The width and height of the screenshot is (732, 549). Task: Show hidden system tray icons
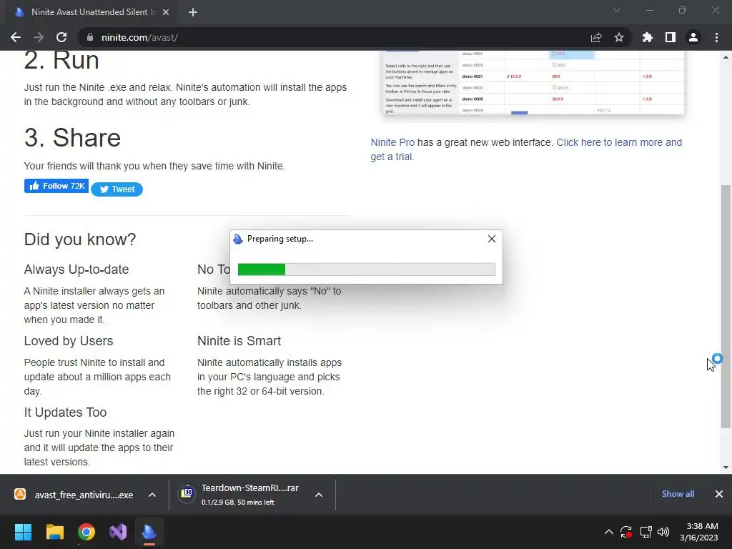[609, 532]
